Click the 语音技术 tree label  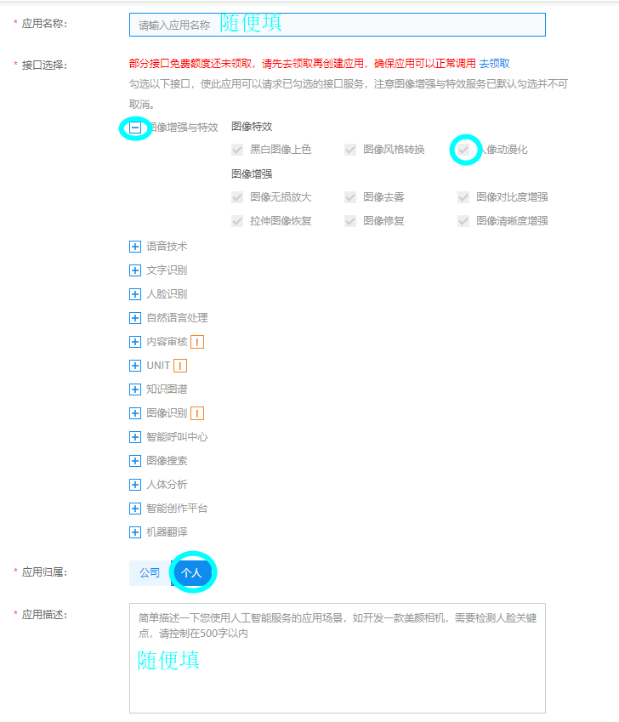pos(167,247)
